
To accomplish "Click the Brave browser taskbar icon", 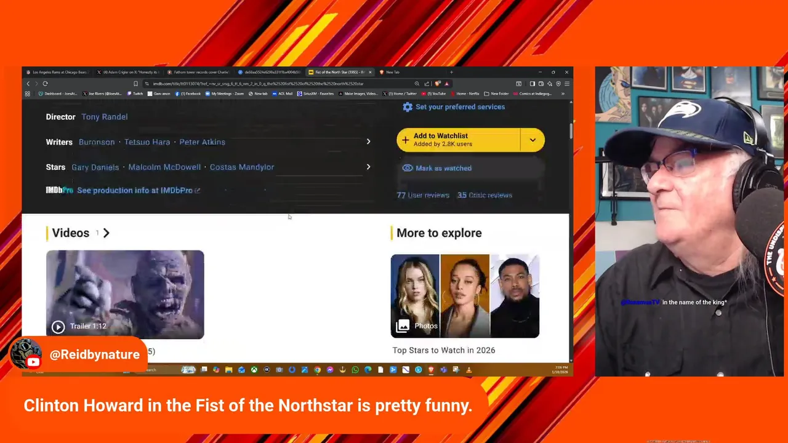I will tap(431, 370).
